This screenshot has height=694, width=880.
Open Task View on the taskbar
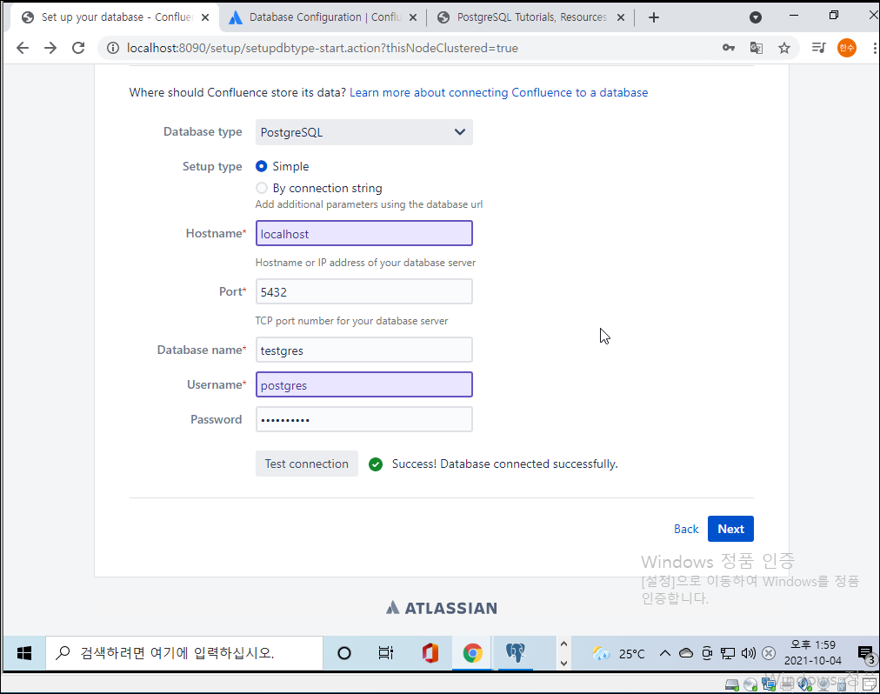tap(385, 653)
